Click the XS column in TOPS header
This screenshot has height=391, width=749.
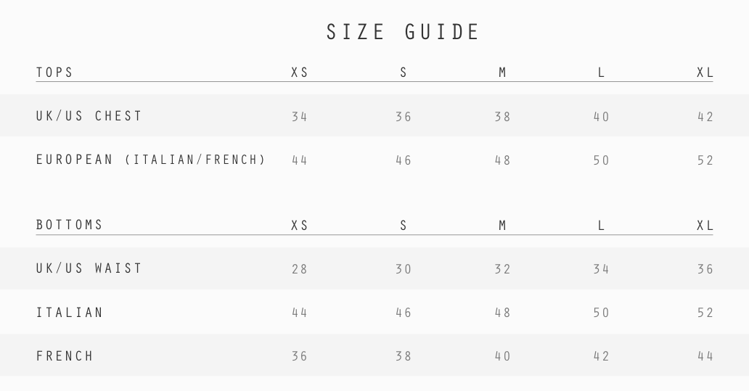[300, 73]
